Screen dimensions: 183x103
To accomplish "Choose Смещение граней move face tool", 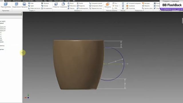I will tap(96, 3).
